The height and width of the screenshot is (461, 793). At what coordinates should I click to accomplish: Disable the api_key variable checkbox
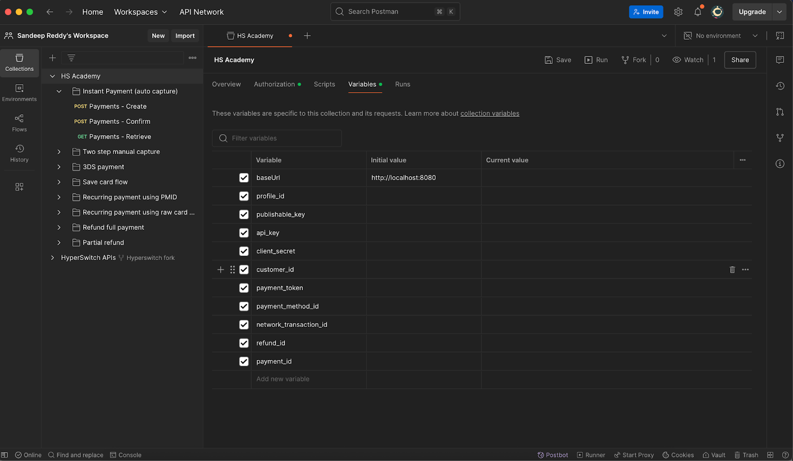(244, 233)
